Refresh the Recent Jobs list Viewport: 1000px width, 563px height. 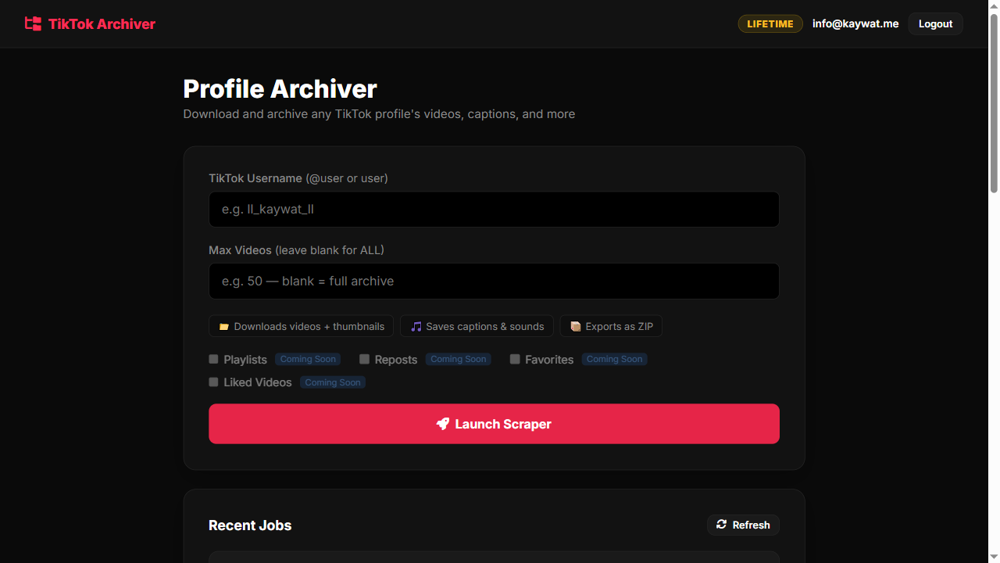coord(743,525)
